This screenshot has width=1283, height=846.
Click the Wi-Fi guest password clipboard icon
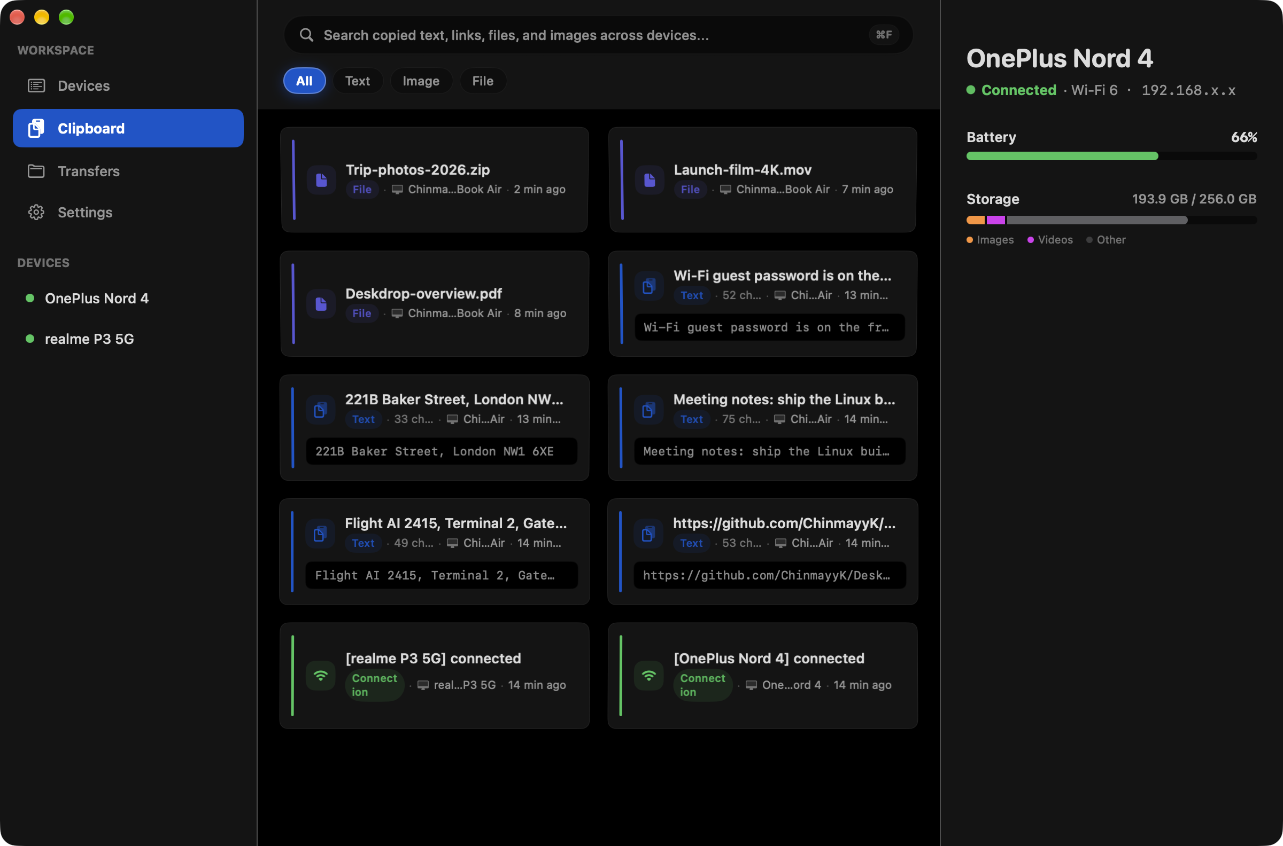pyautogui.click(x=649, y=286)
